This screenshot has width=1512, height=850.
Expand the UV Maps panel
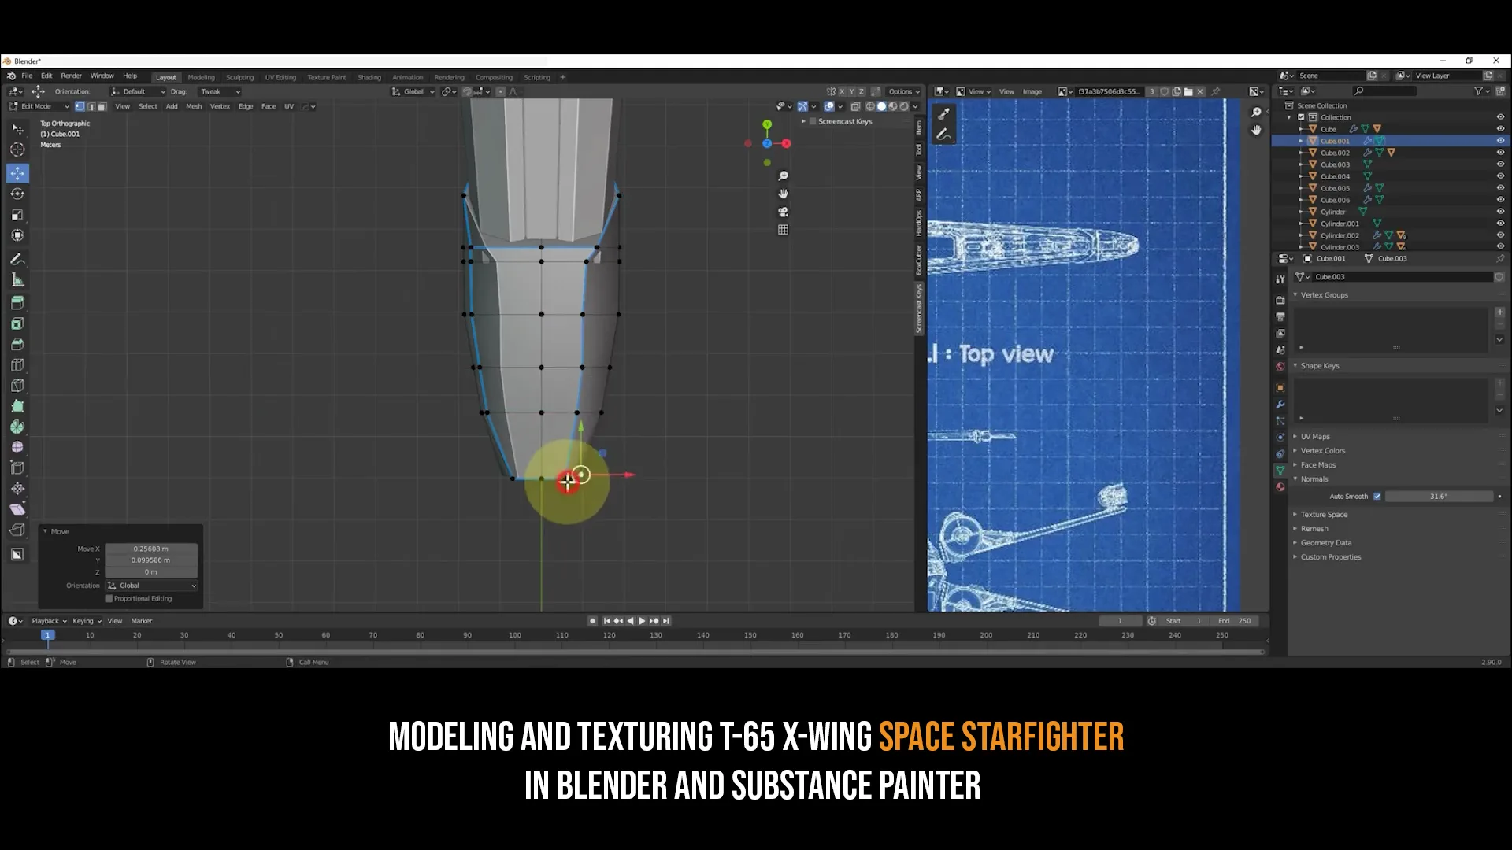click(1315, 437)
